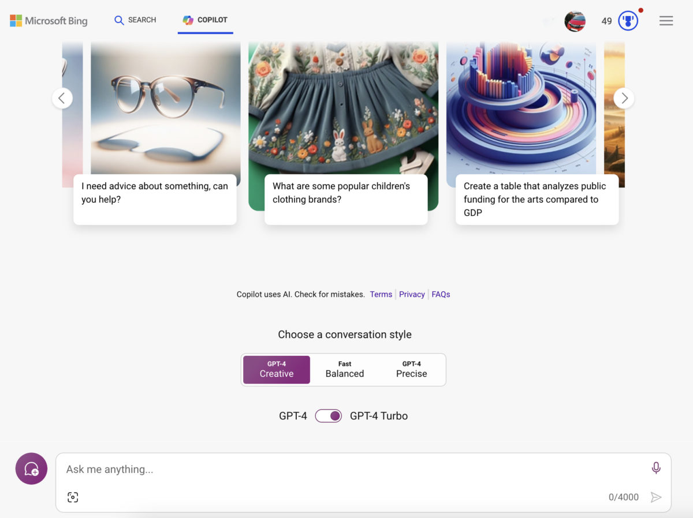
Task: Toggle the GPT-4 Turbo switch
Action: [328, 416]
